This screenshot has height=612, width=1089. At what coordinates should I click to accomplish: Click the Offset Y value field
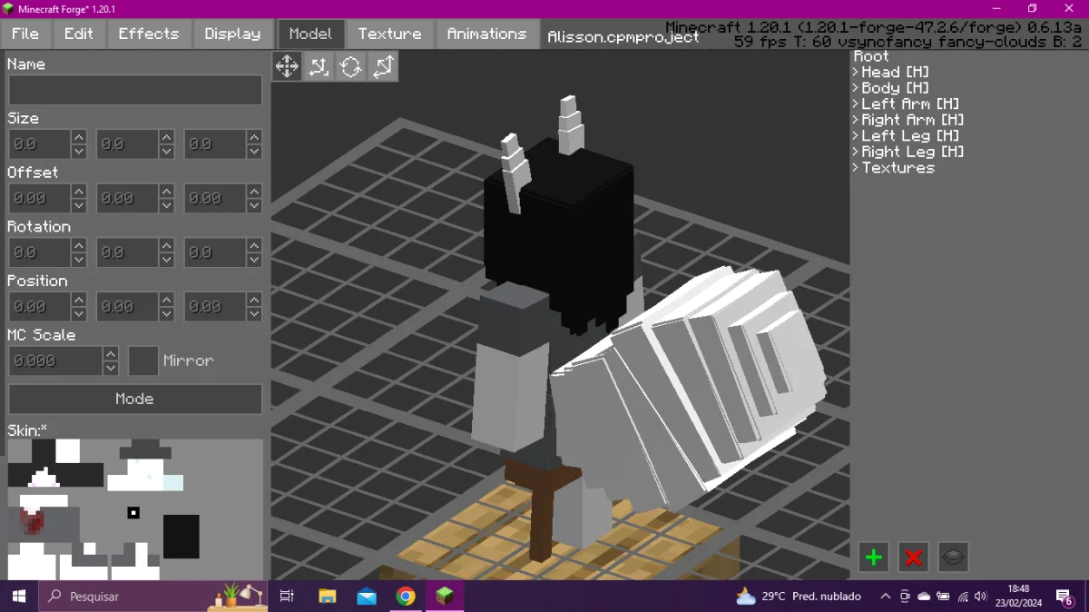coord(127,198)
